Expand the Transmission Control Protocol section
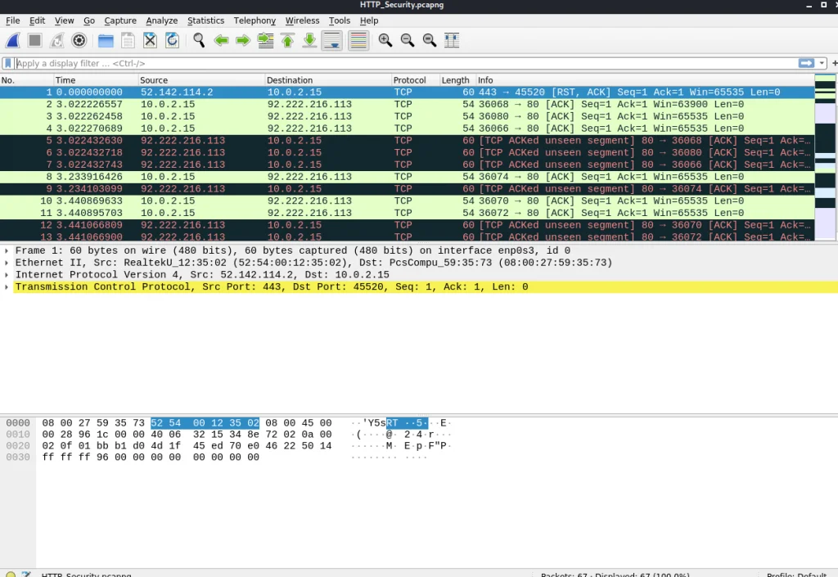This screenshot has height=577, width=838. (x=7, y=287)
